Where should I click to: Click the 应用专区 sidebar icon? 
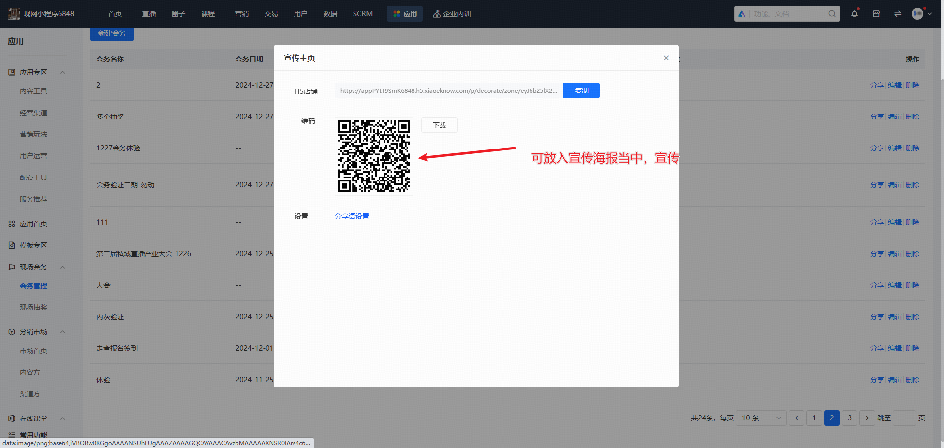click(x=12, y=72)
